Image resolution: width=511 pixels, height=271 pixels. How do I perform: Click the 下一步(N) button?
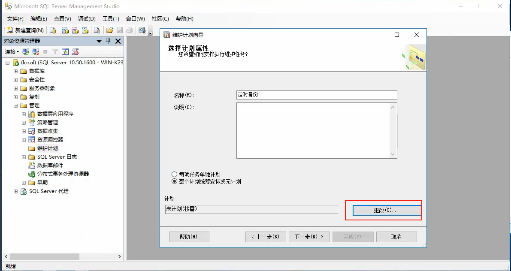pos(309,236)
